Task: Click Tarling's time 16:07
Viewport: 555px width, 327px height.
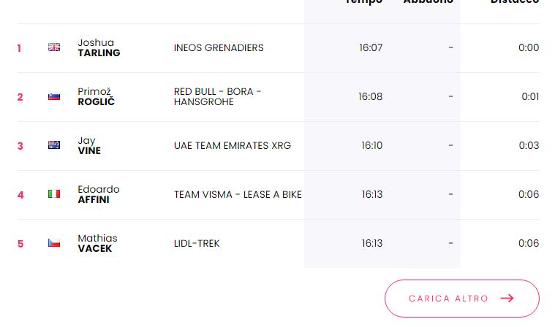Action: click(x=371, y=48)
